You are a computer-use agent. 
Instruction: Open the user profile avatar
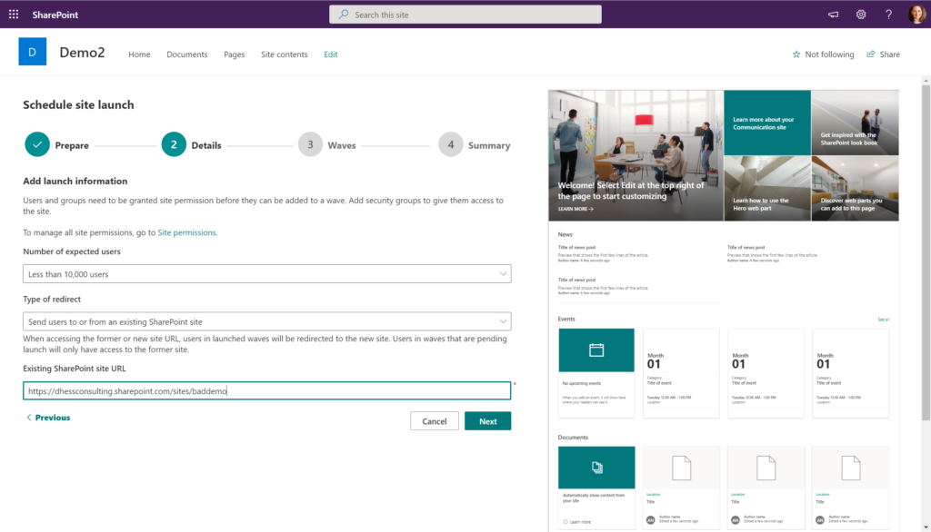point(916,15)
